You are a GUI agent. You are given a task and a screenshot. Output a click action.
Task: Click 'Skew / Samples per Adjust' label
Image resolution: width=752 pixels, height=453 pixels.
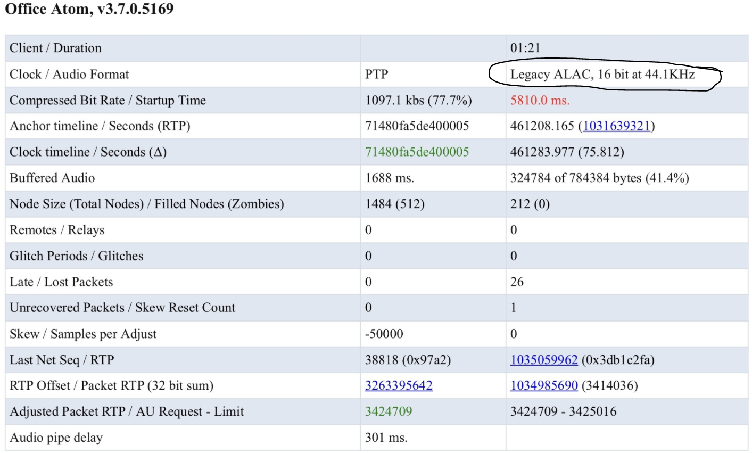click(x=83, y=334)
